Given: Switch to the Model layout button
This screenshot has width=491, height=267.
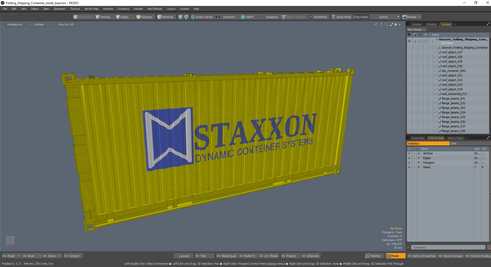Looking at the screenshot, I should tap(395, 256).
